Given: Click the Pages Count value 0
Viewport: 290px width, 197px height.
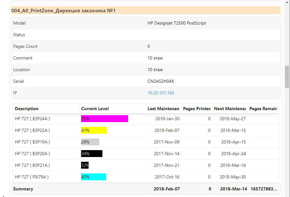Looking at the screenshot, I should click(x=149, y=46).
